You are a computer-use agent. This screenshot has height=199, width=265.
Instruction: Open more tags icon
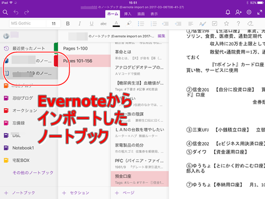[250, 24]
